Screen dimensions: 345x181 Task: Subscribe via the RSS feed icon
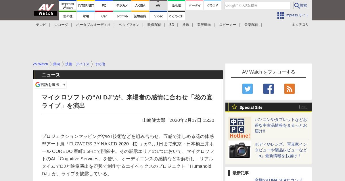290,89
